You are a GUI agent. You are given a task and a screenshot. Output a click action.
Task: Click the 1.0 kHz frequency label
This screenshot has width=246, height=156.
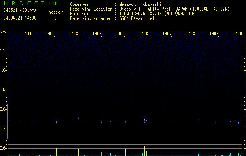tap(4, 70)
